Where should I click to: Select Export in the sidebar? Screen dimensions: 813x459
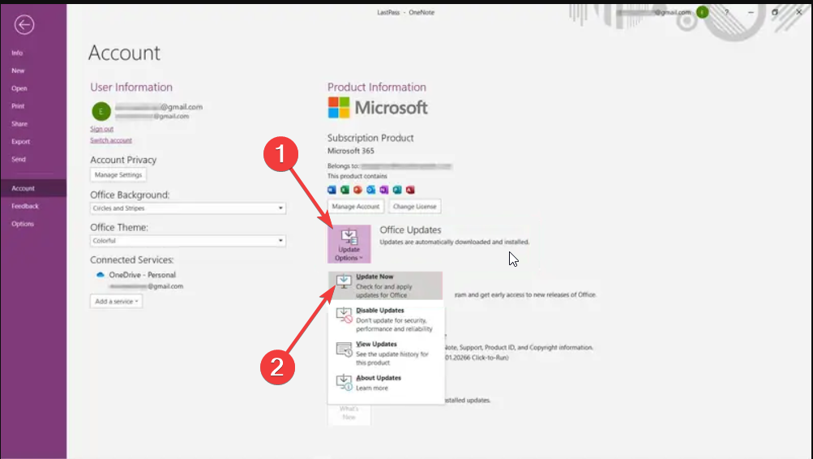click(21, 142)
